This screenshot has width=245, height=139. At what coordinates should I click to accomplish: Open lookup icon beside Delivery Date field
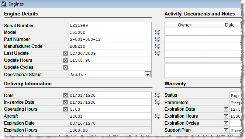(x=158, y=95)
